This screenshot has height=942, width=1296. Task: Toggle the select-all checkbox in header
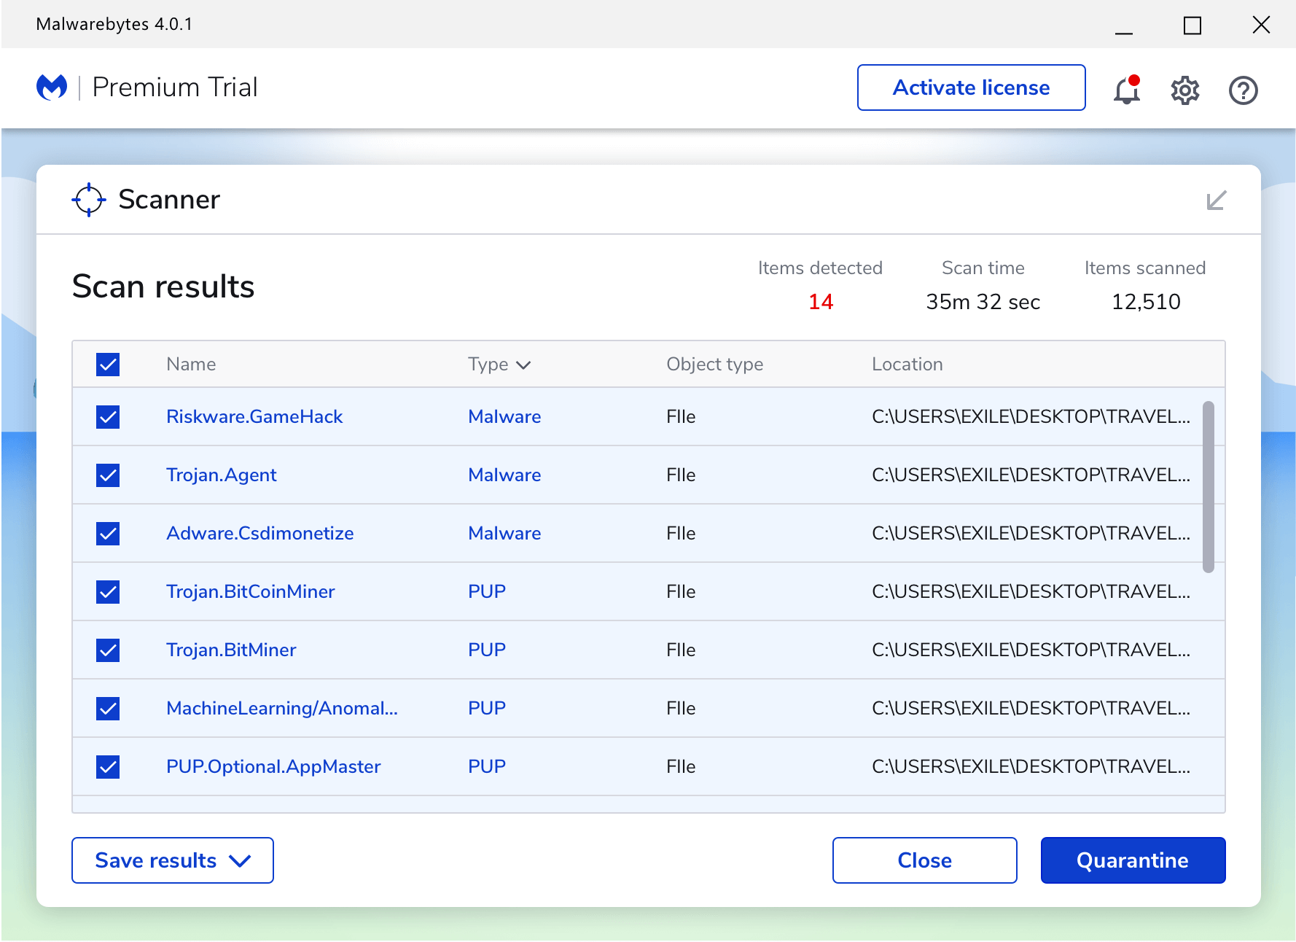(x=108, y=364)
